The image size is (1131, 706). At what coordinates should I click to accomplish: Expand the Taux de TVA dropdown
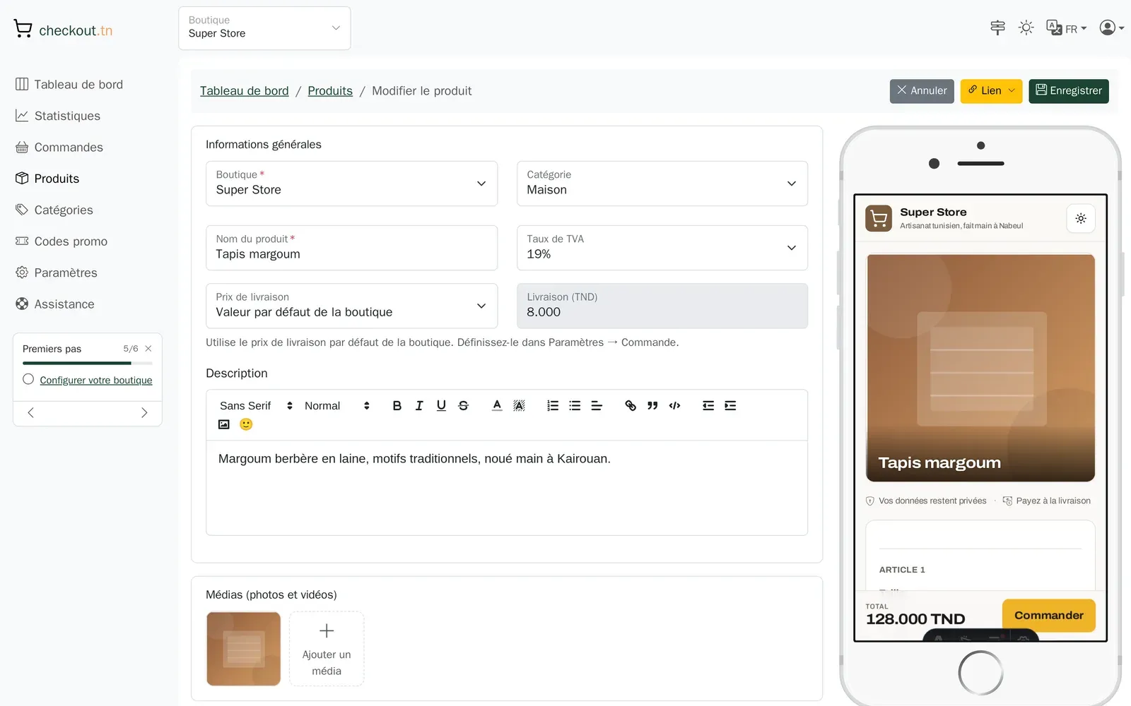[x=662, y=248]
